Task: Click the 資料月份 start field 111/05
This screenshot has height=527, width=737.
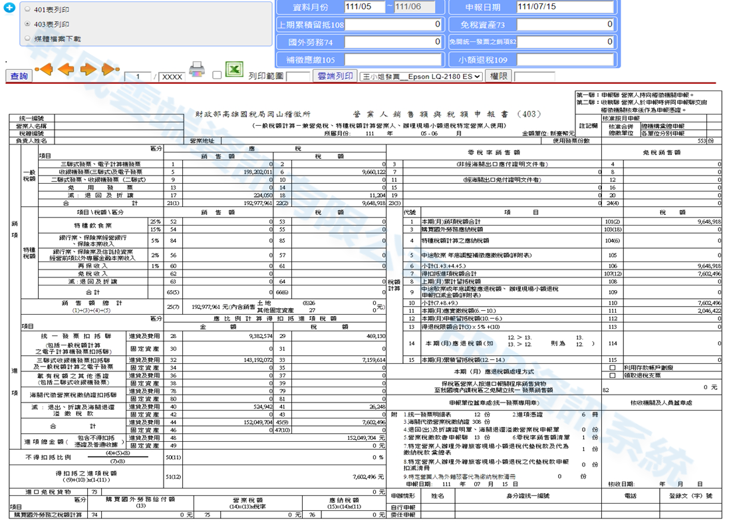Action: [365, 7]
